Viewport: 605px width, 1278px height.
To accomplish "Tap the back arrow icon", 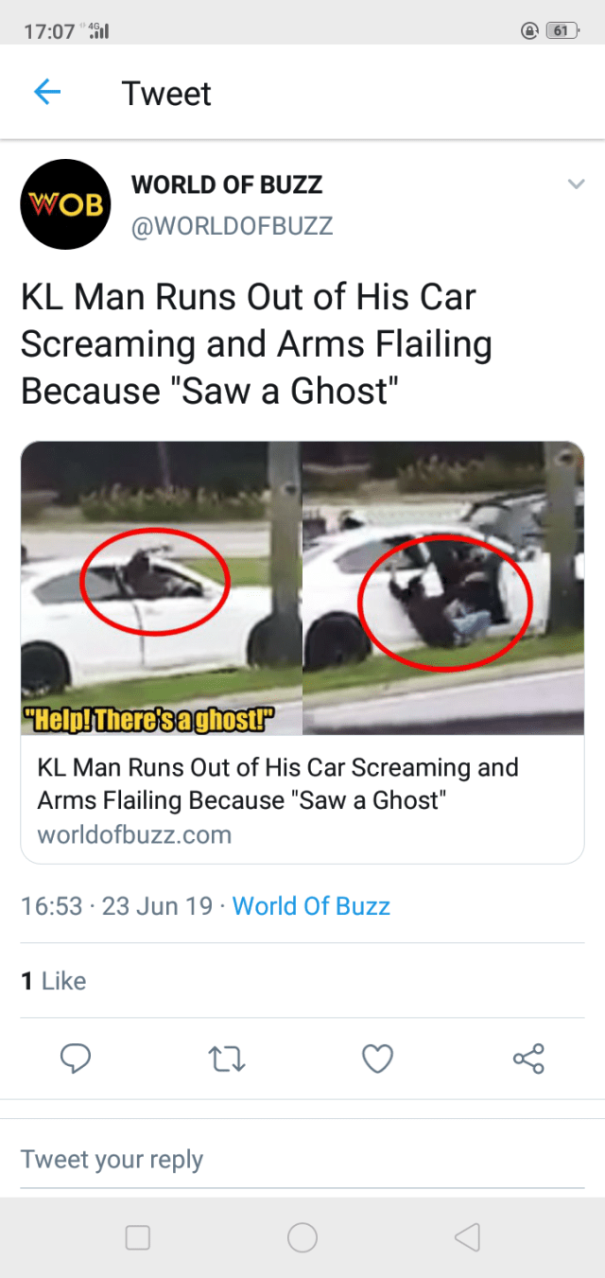I will (47, 93).
